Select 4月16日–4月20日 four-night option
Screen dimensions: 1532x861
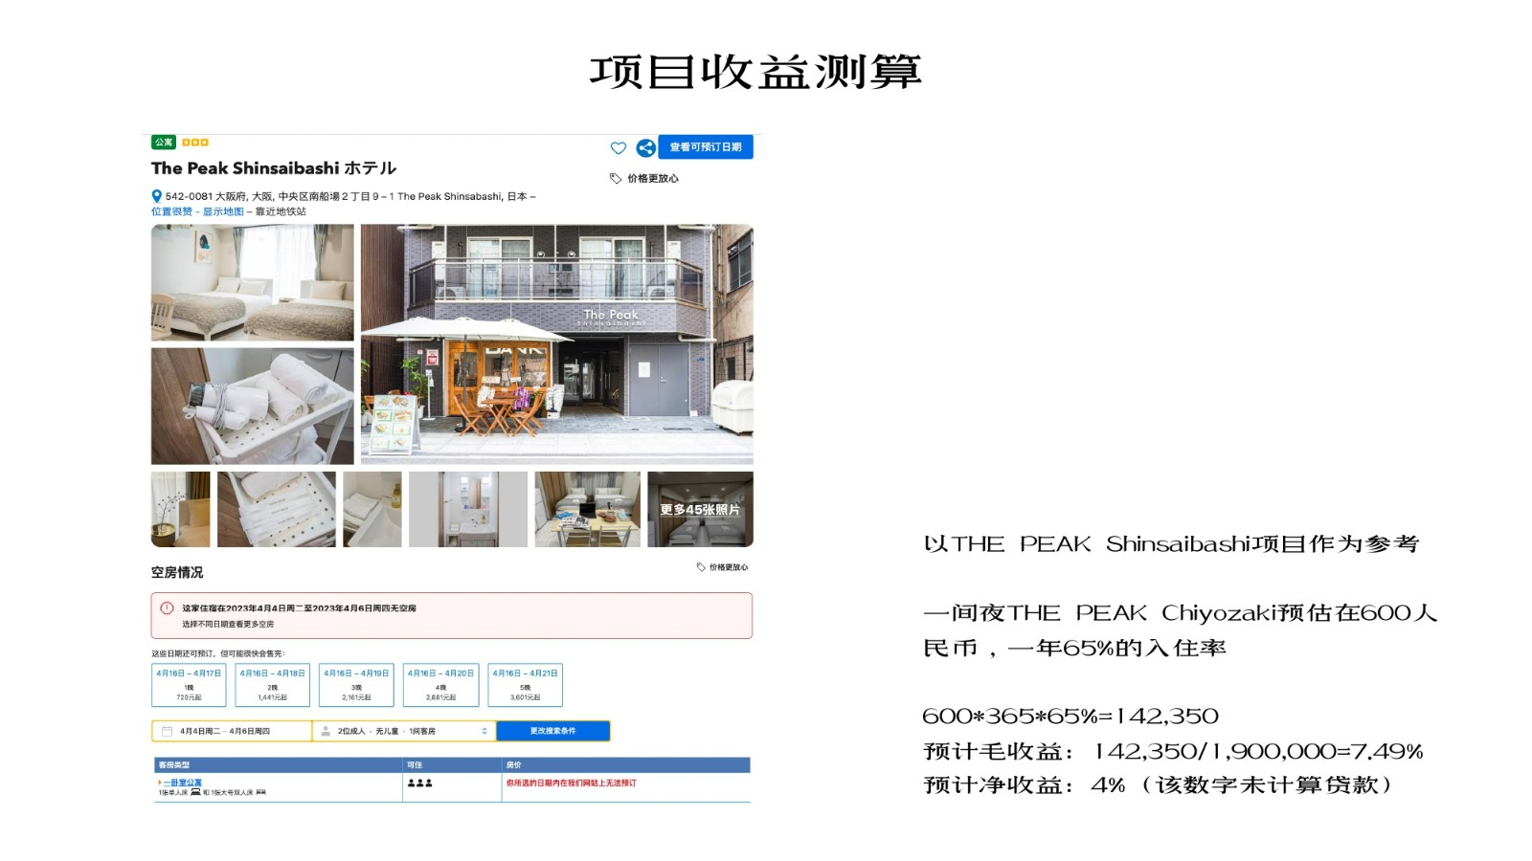(440, 685)
